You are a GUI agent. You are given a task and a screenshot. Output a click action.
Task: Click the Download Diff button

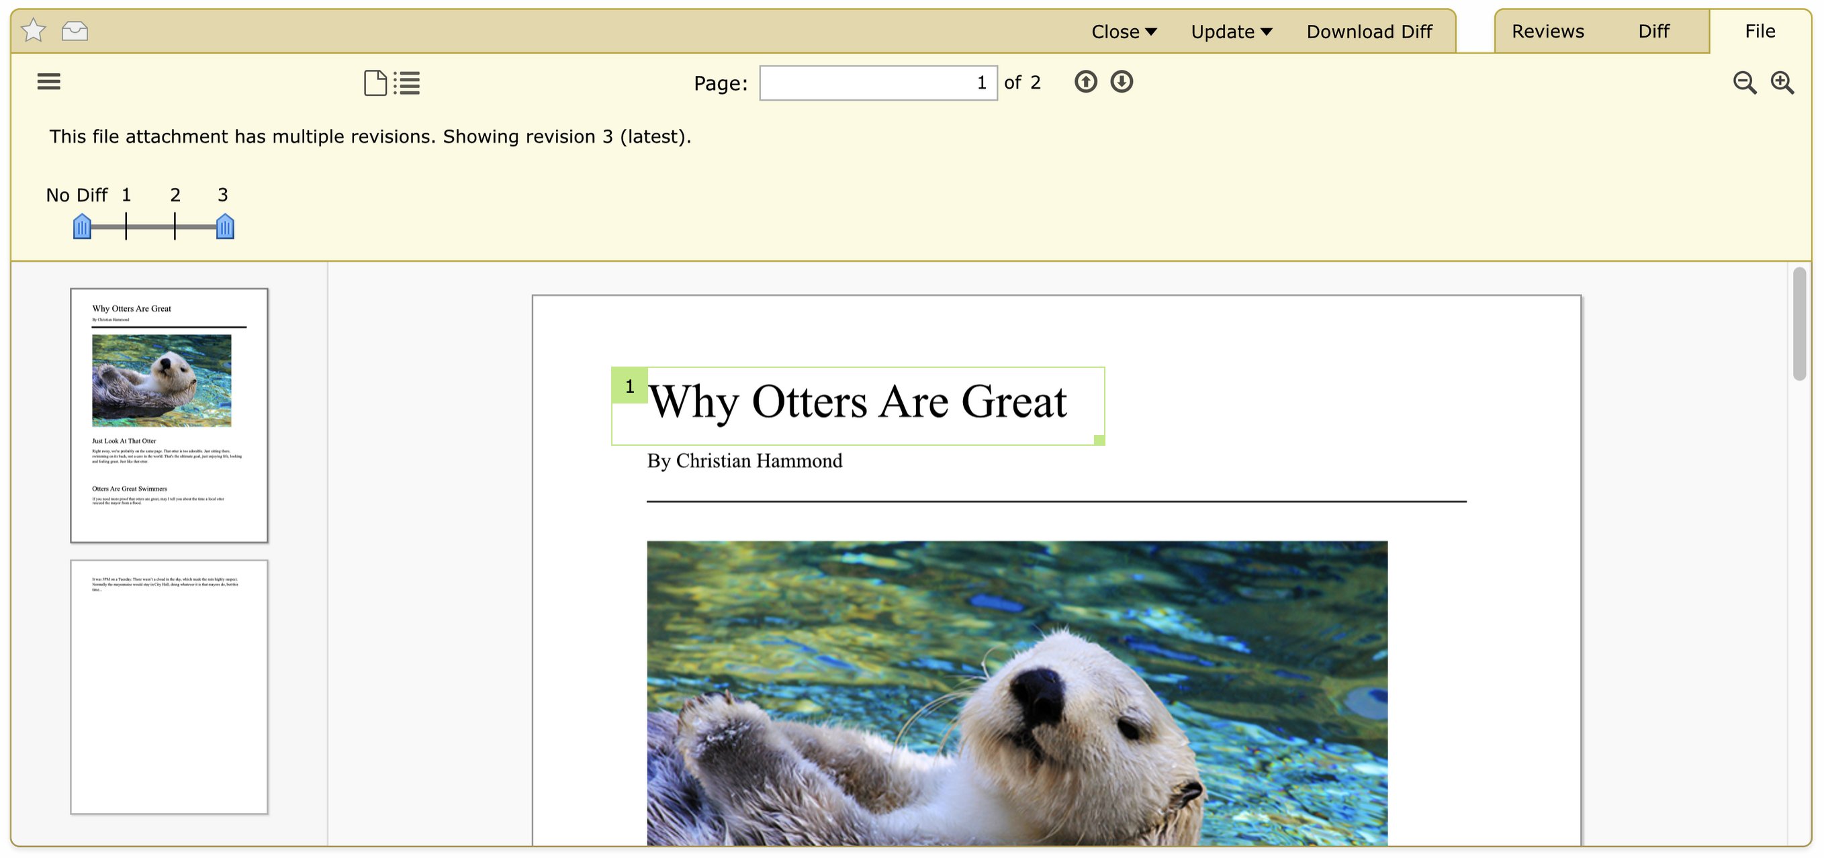point(1369,32)
